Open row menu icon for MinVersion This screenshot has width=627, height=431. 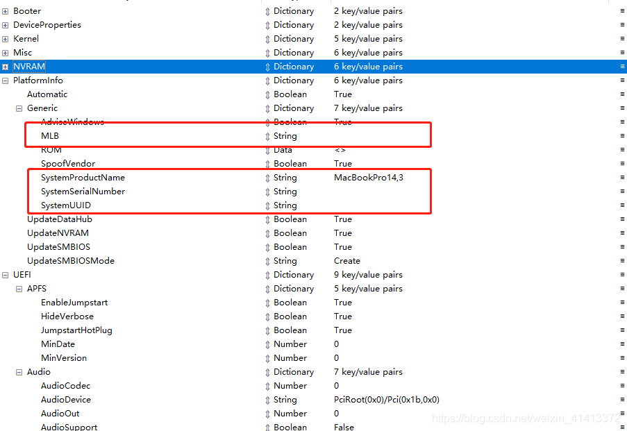[622, 357]
